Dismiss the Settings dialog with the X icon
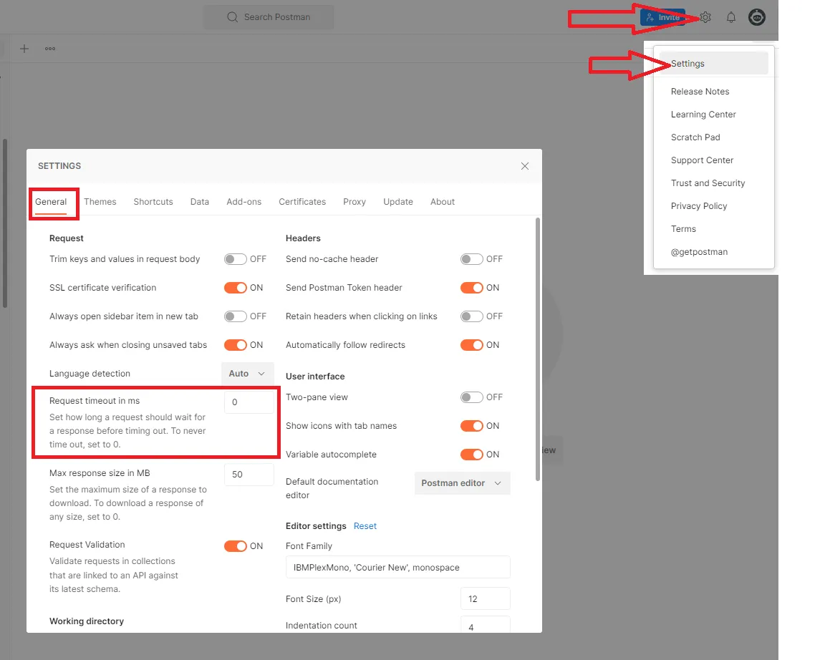825x660 pixels. coord(525,165)
